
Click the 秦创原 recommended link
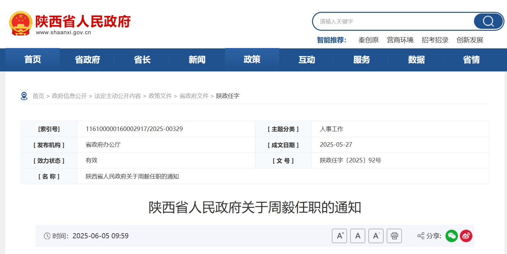368,40
